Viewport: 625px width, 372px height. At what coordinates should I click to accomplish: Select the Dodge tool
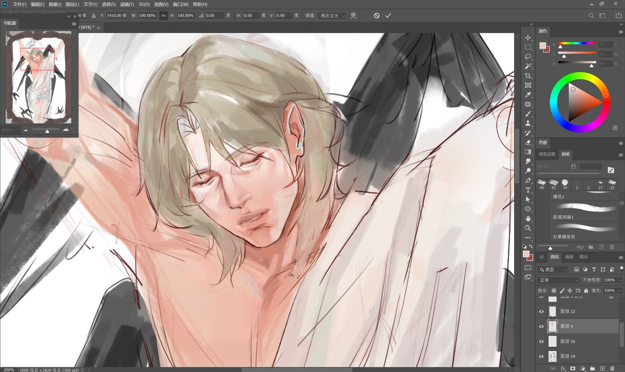(x=528, y=171)
